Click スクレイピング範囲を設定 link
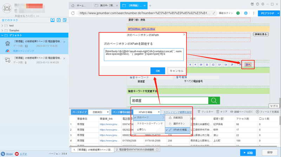Viewport: 281px width, 157px height. coord(178,112)
